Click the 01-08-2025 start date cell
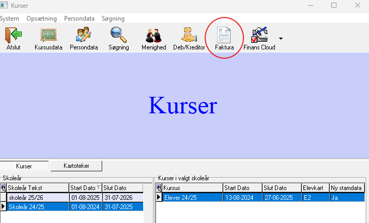This screenshot has width=369, height=223. pos(86,197)
